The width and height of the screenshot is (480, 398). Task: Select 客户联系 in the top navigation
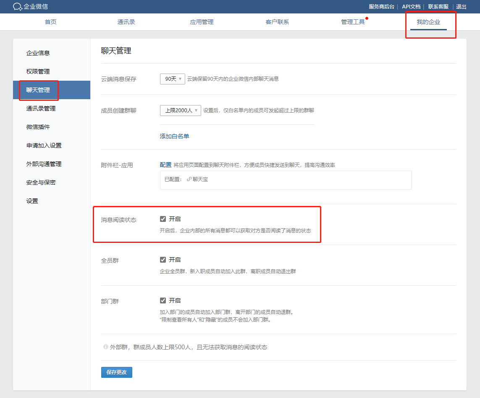click(277, 22)
